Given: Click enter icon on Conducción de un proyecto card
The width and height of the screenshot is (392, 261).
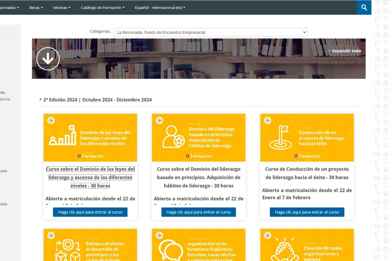Looking at the screenshot, I should (x=267, y=120).
